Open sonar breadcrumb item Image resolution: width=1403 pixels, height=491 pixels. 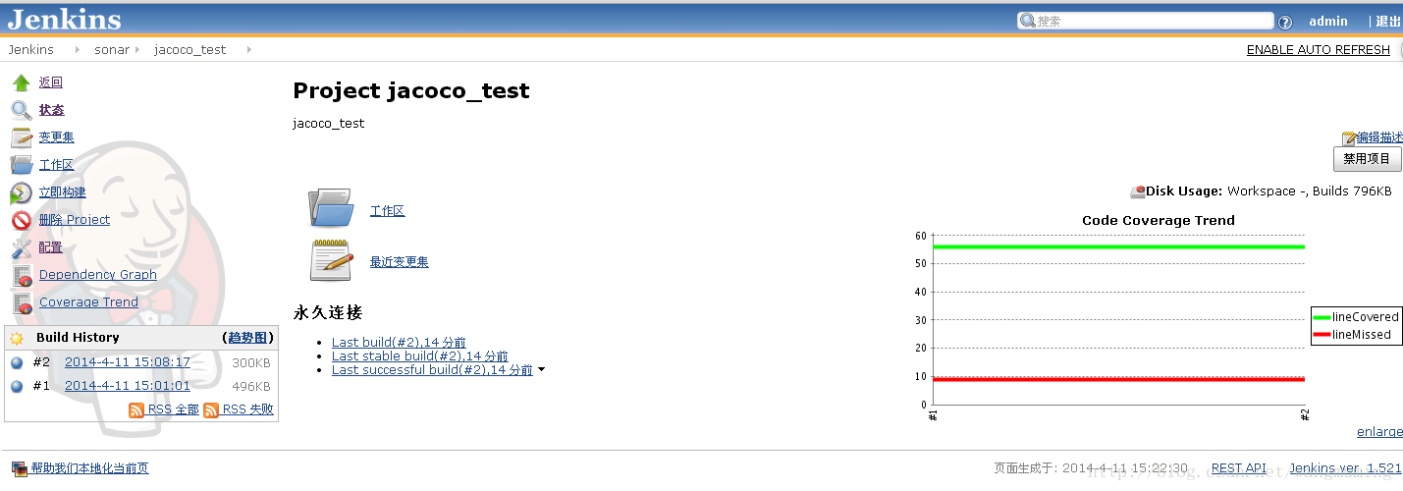tap(112, 49)
